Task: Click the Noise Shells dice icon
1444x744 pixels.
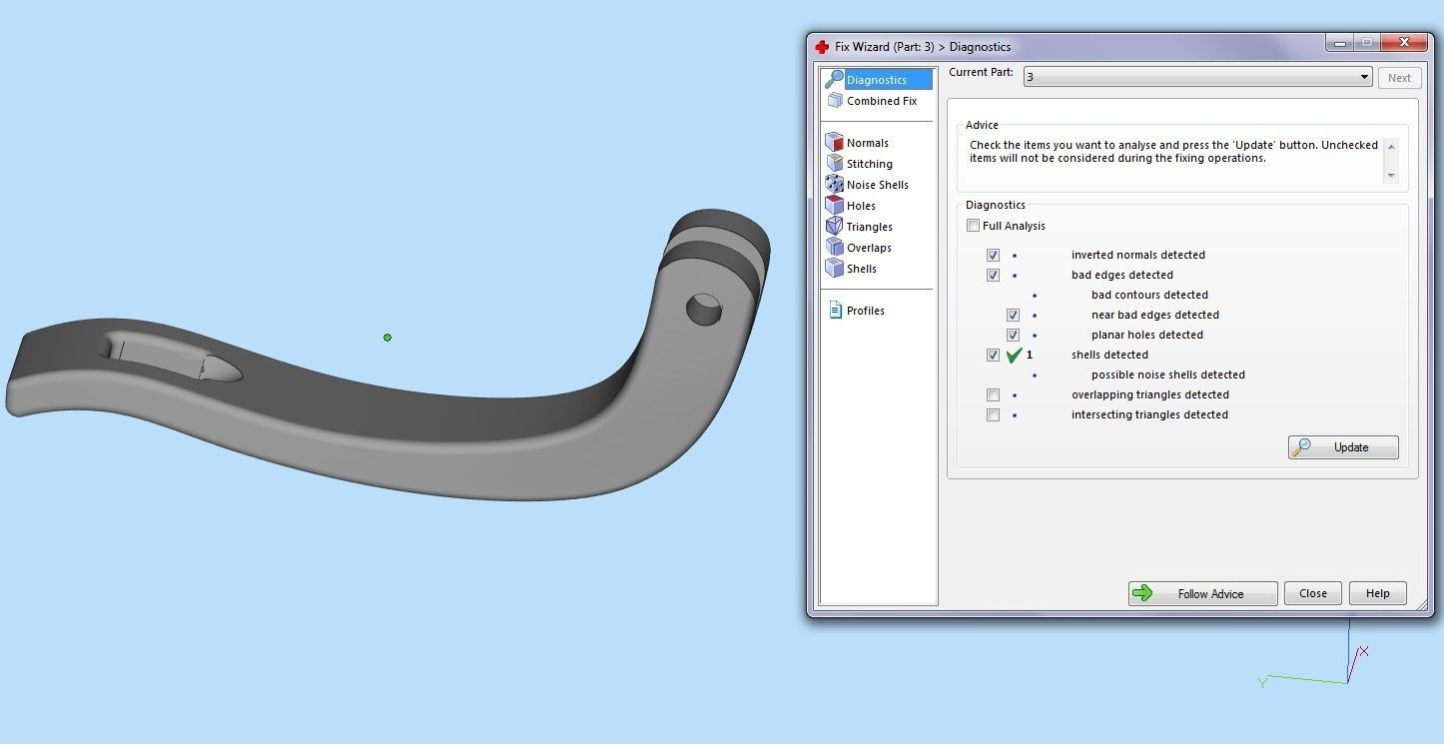Action: click(x=835, y=185)
